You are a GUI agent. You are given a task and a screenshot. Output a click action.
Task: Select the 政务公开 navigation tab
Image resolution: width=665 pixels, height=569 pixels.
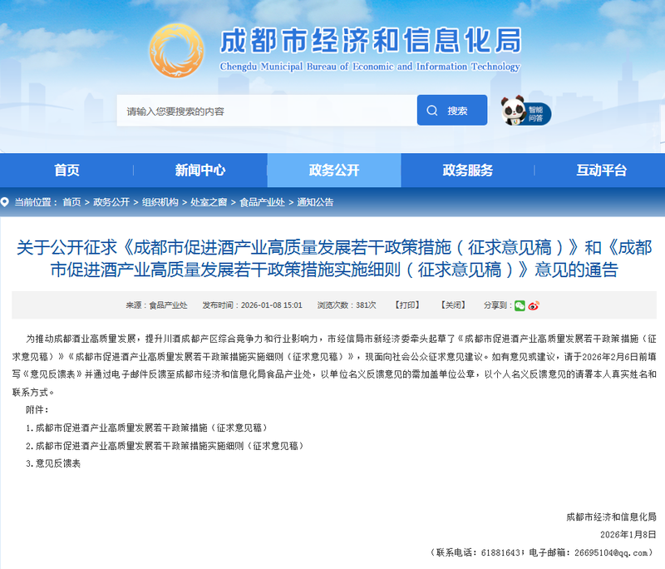(x=333, y=171)
